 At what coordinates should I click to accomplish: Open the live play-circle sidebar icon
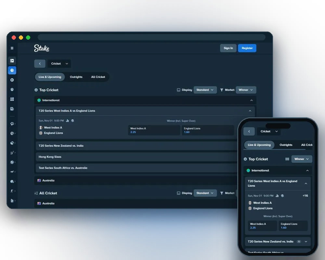point(12,80)
